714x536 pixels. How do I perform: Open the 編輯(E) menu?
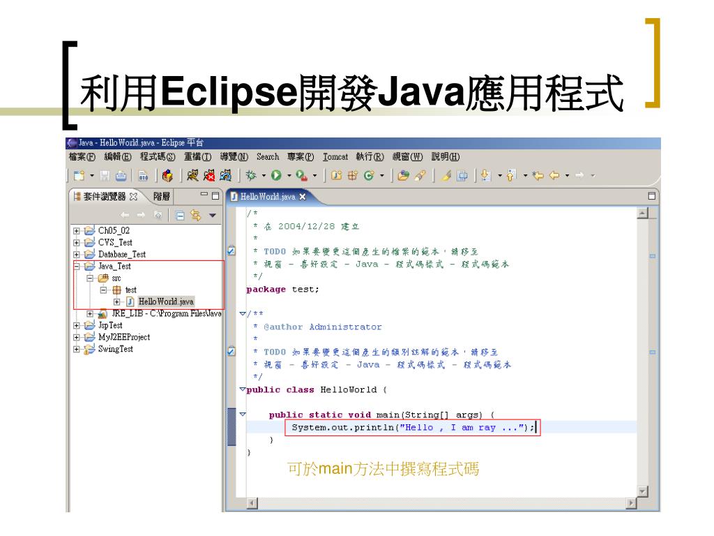(118, 157)
